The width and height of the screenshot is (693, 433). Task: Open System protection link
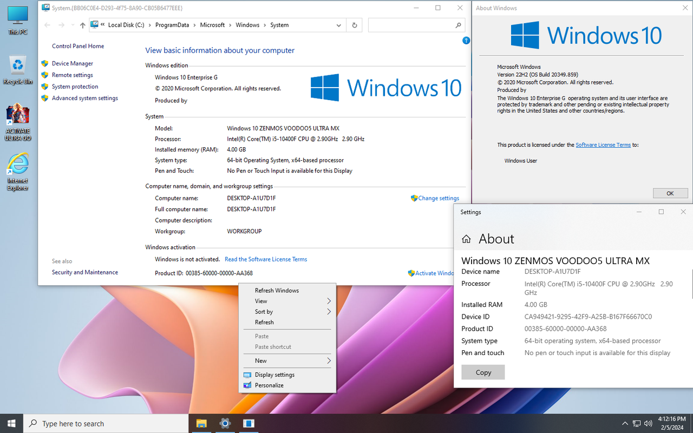click(75, 87)
